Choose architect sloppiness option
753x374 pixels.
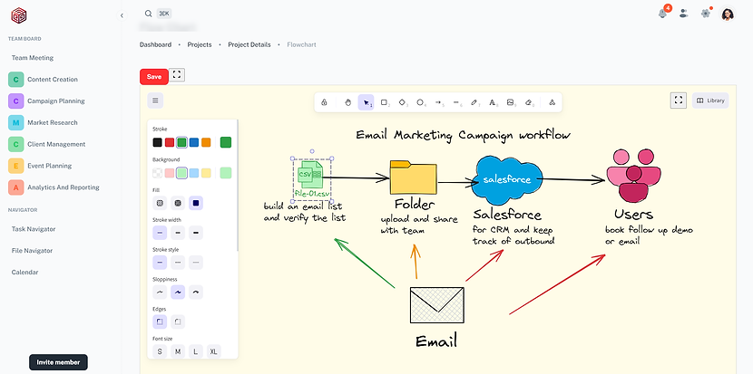point(160,292)
